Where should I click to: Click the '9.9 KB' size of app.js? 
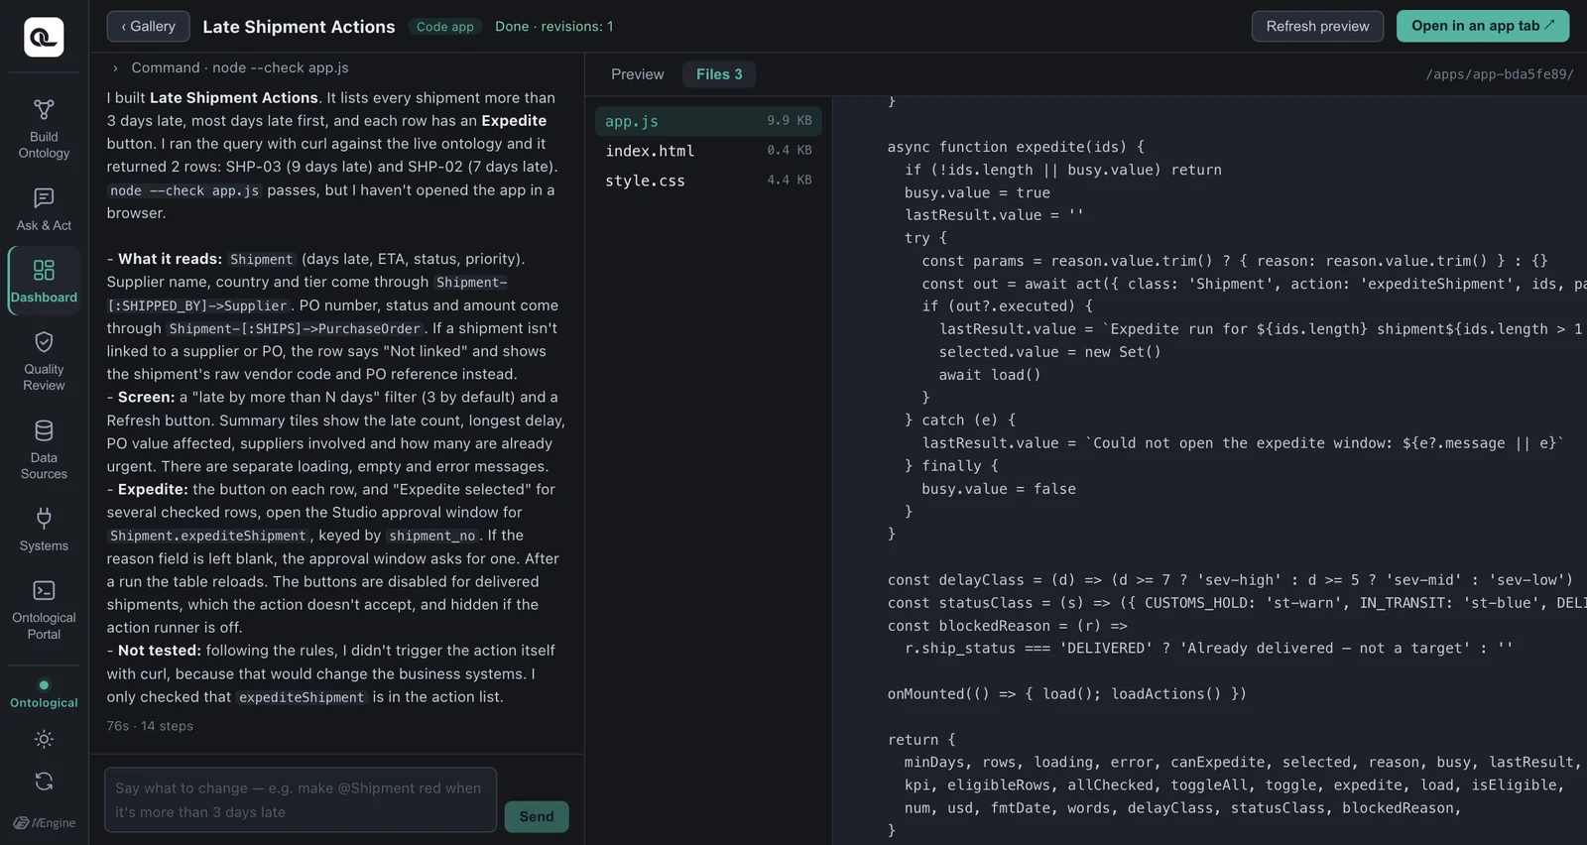point(790,121)
